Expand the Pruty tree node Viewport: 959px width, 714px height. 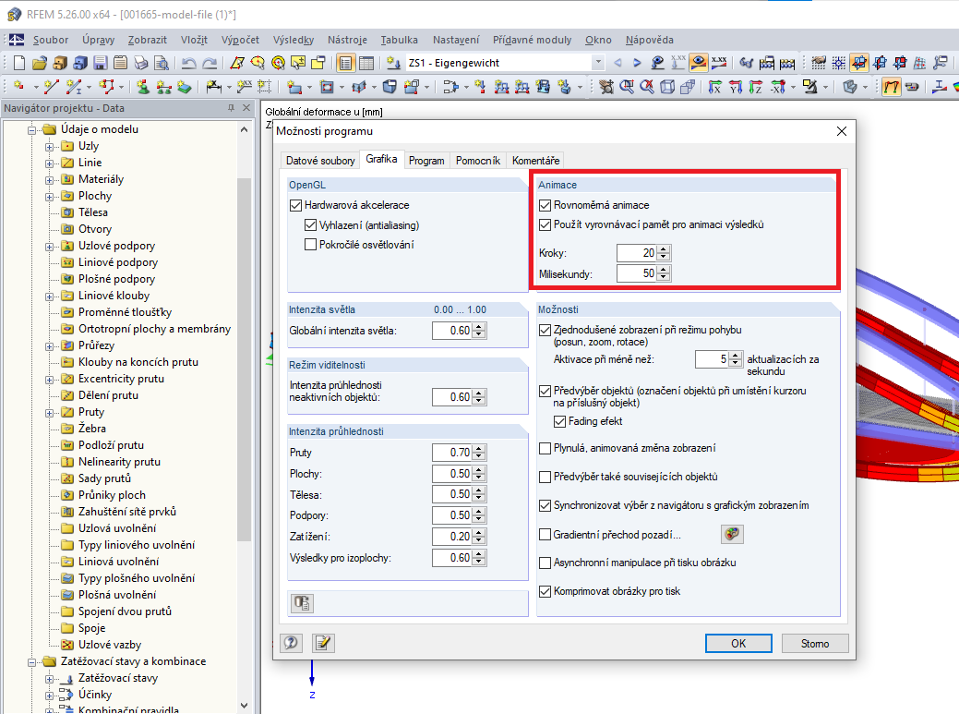click(50, 413)
